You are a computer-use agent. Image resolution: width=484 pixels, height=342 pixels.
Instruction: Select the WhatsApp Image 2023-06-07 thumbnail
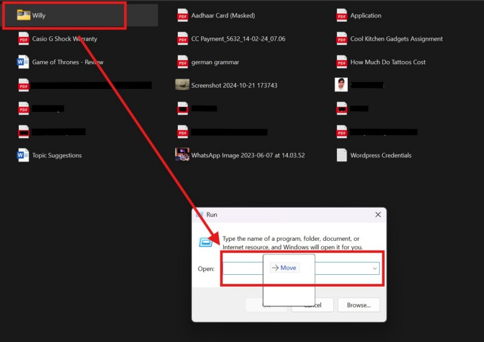click(x=182, y=154)
